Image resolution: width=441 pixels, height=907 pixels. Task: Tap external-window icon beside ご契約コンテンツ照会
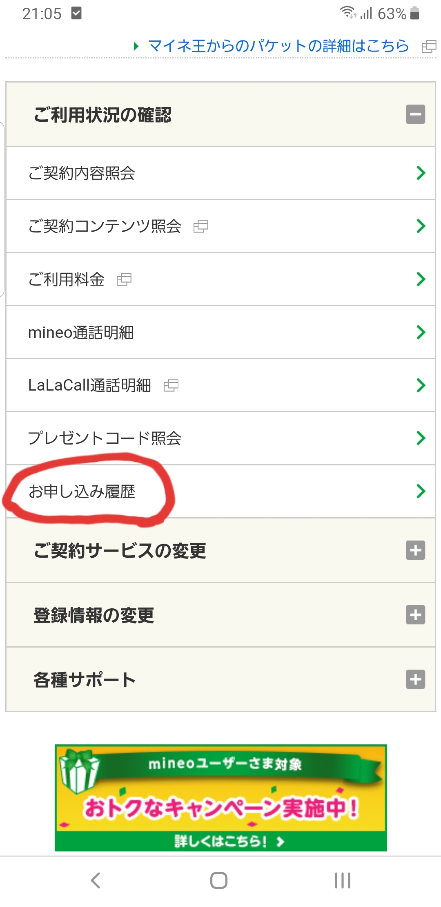tap(200, 226)
